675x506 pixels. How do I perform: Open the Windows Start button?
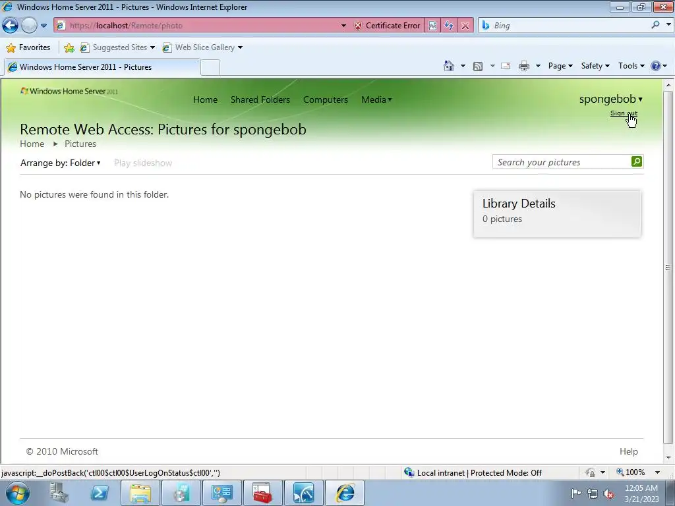point(17,493)
